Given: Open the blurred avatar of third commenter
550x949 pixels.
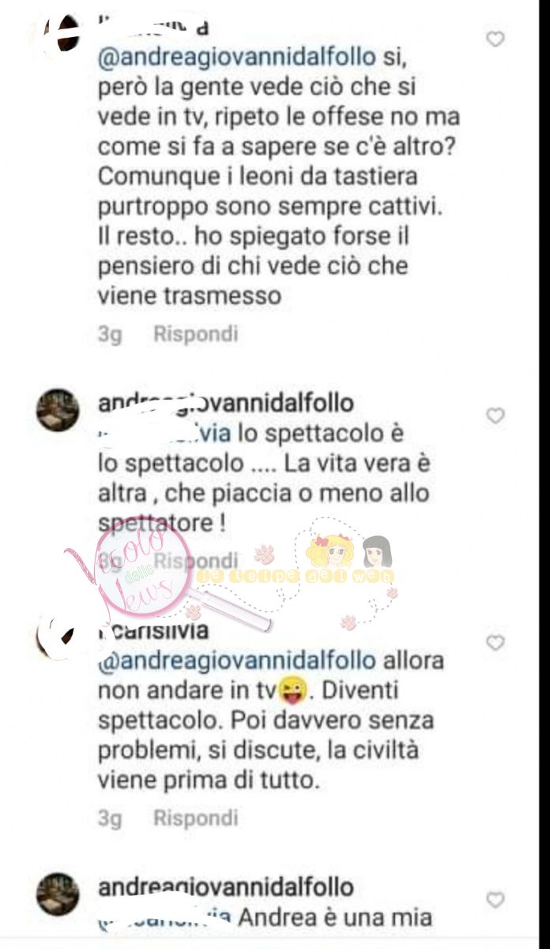Looking at the screenshot, I should click(x=59, y=639).
